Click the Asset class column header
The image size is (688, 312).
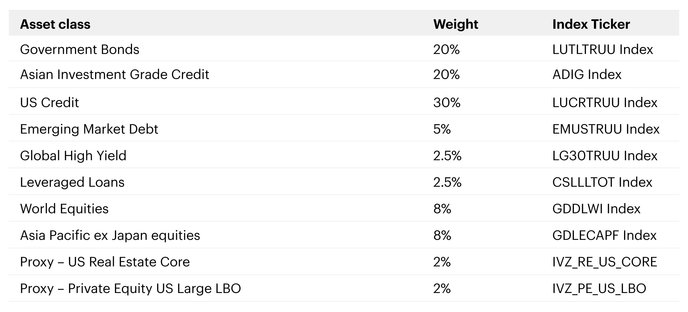coord(55,24)
